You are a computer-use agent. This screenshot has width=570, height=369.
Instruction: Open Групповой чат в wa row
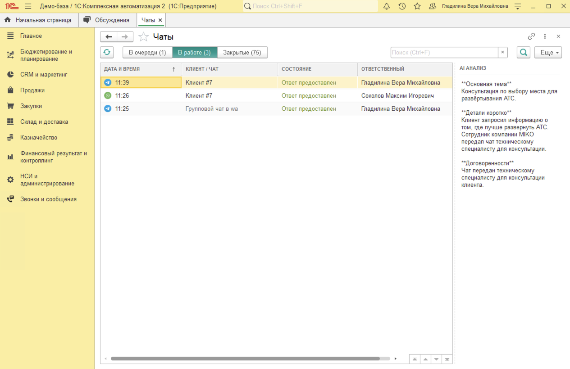(x=212, y=108)
